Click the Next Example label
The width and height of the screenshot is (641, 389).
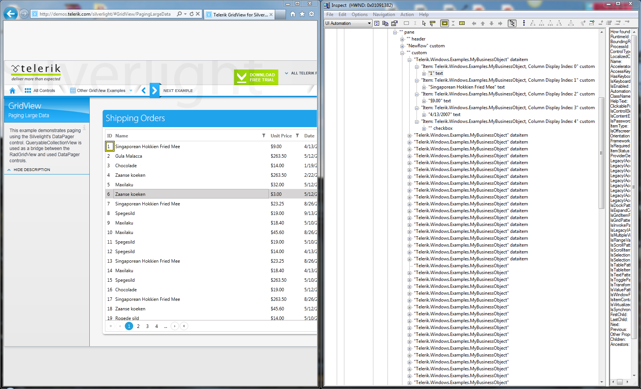point(178,90)
